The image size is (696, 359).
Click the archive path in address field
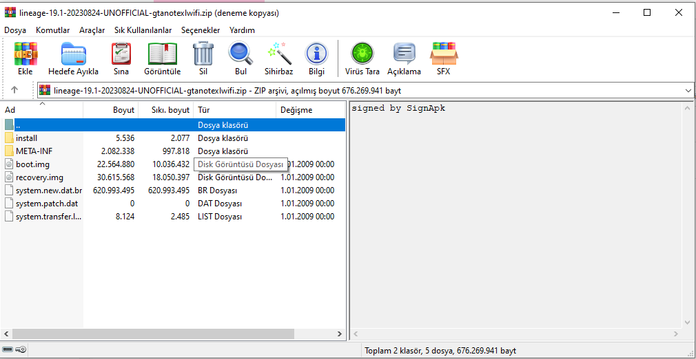coord(227,91)
